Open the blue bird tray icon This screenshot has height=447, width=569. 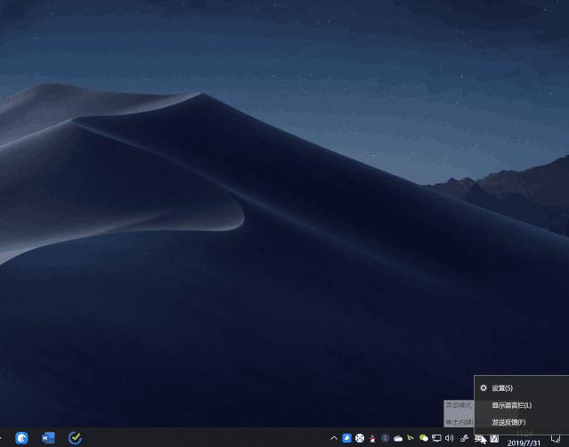click(x=346, y=438)
